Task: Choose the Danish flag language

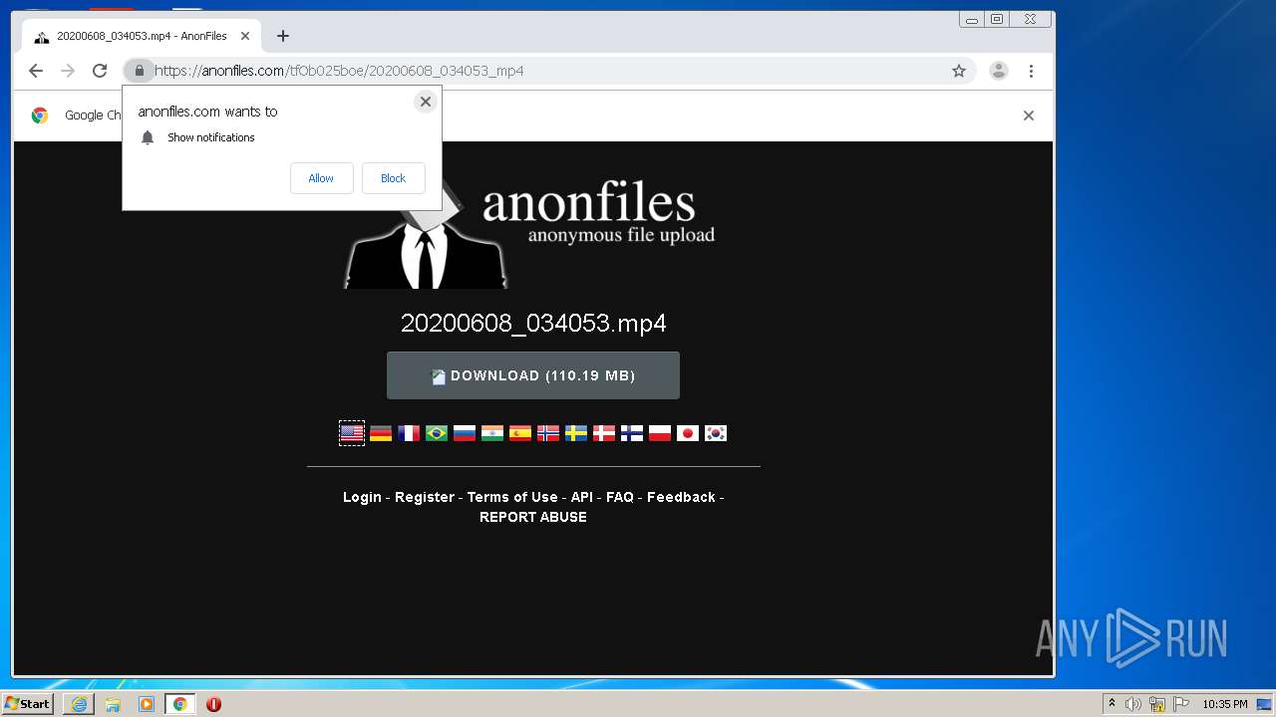Action: point(604,433)
